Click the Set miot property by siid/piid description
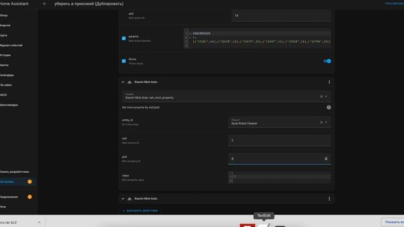Image resolution: width=404 pixels, height=227 pixels. tap(141, 107)
